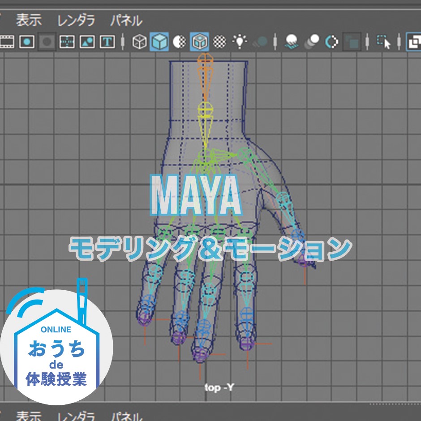Toggle the Motion Blur icon
Image resolution: width=421 pixels, height=421 pixels.
coord(312,42)
